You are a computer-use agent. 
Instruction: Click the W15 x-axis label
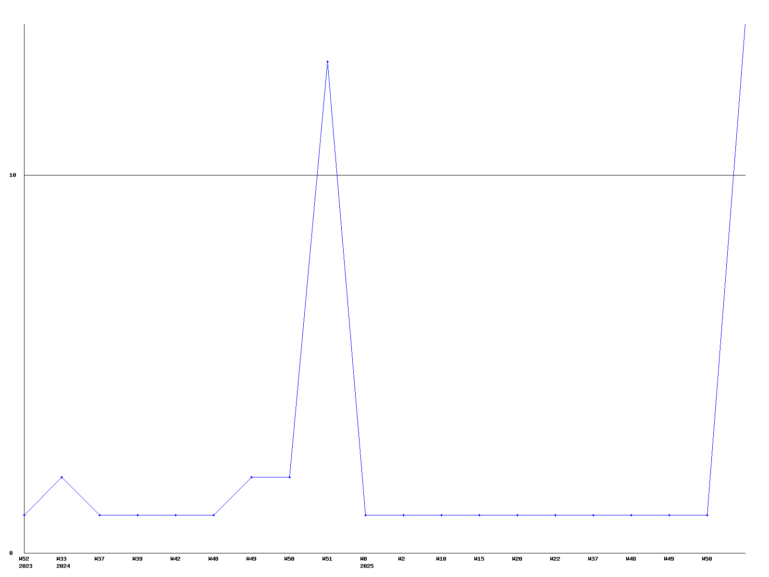click(479, 559)
